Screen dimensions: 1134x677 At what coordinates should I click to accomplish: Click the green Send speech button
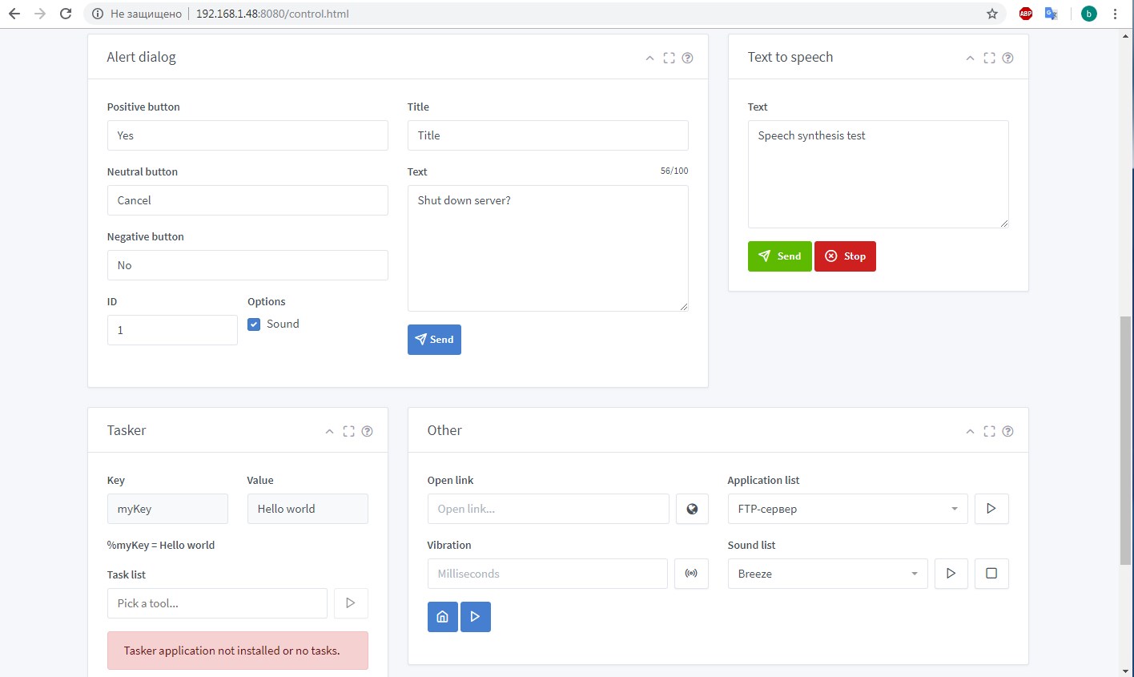[779, 256]
